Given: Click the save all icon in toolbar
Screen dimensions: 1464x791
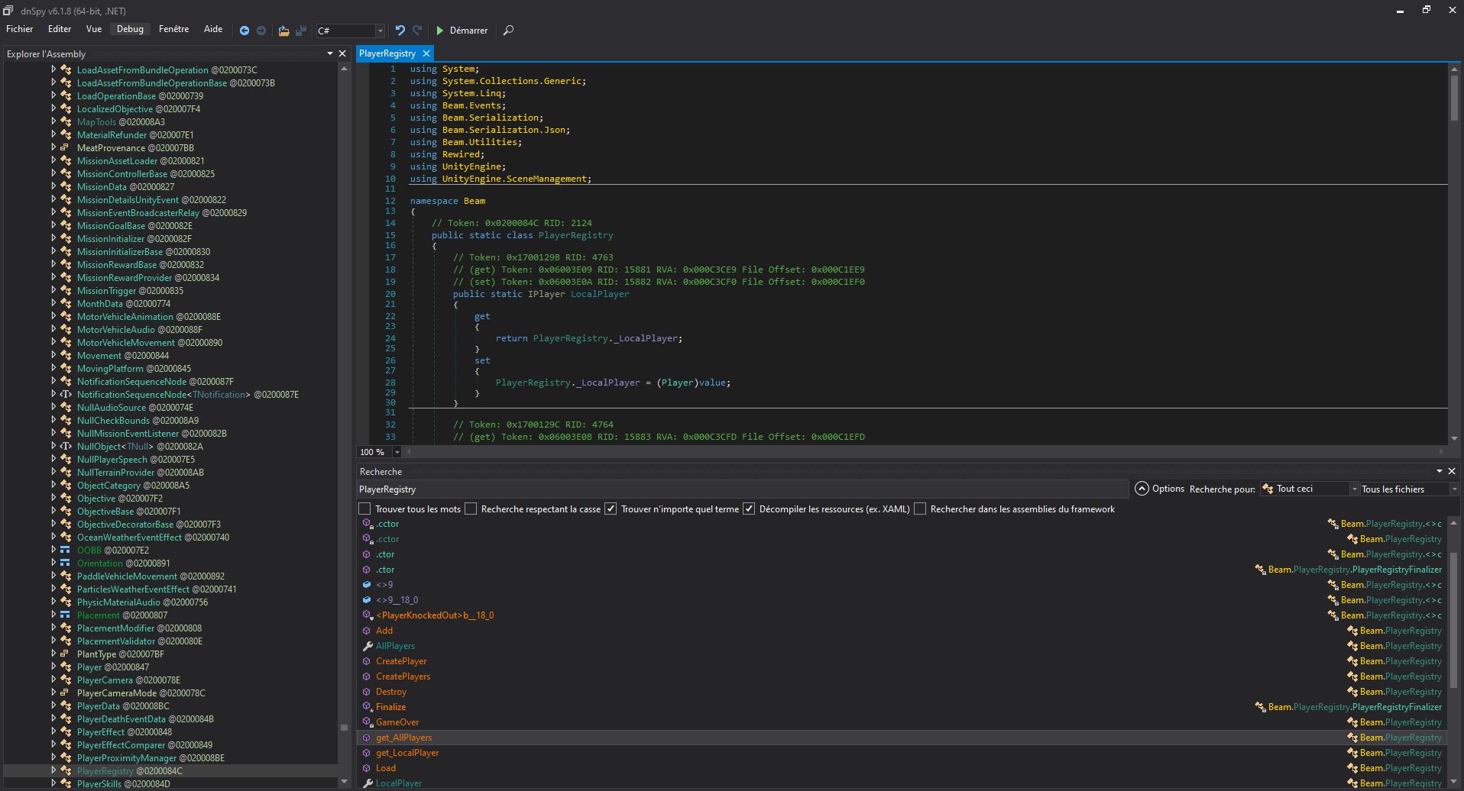Looking at the screenshot, I should [x=301, y=31].
